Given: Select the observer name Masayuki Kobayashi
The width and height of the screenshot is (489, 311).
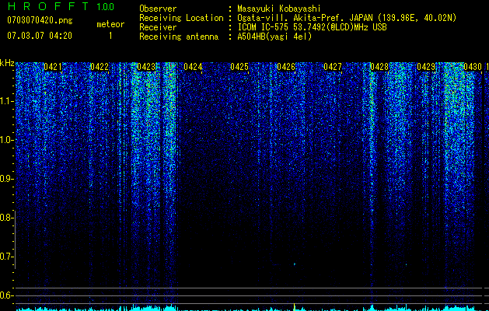Looking at the screenshot, I should (x=279, y=9).
